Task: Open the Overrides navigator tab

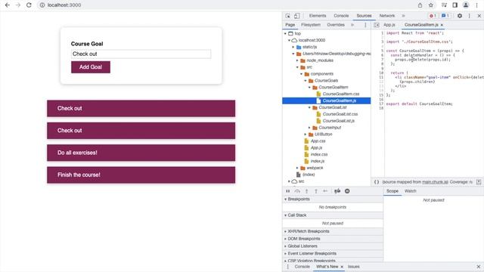Action: tap(336, 25)
